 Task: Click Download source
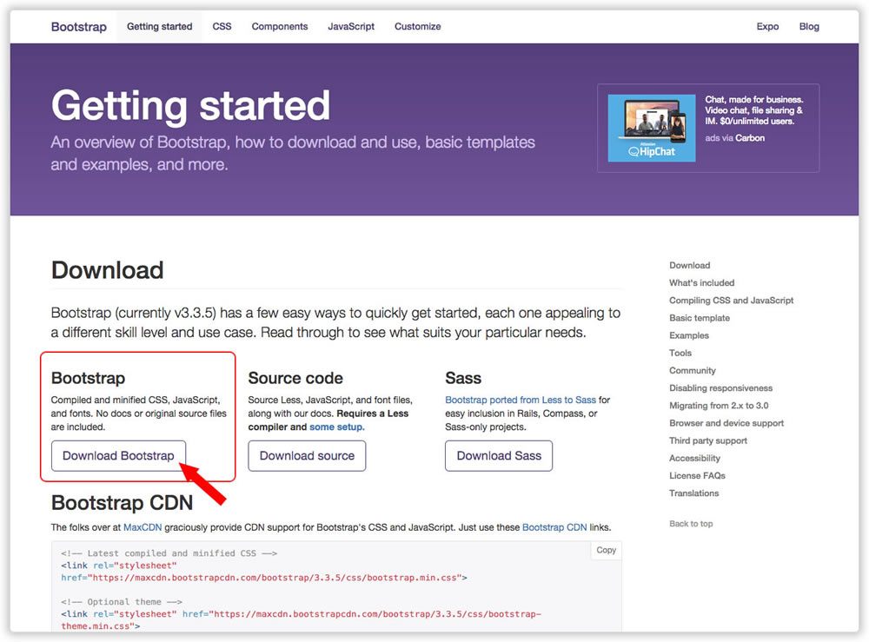(x=307, y=455)
